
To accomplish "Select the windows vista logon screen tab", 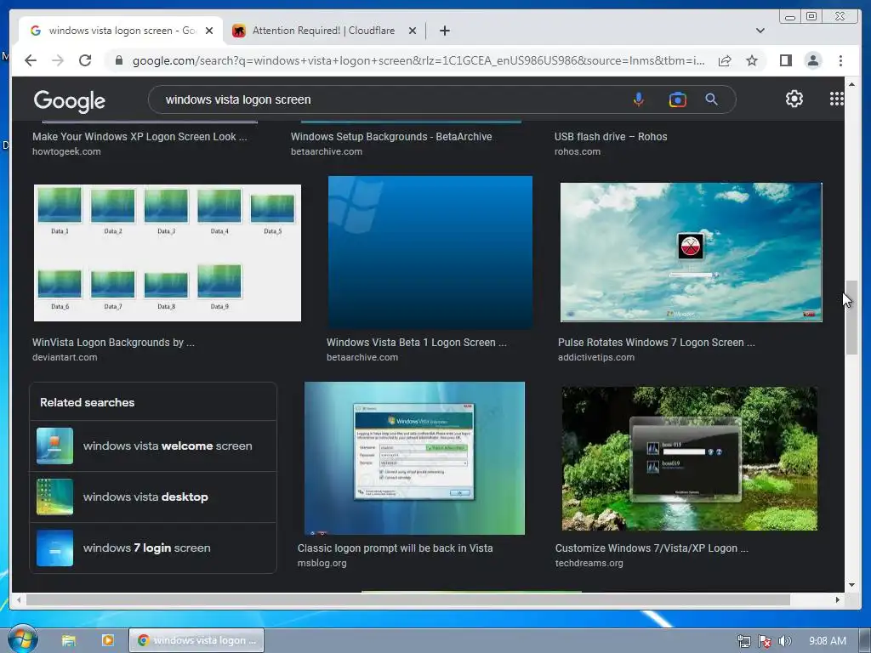I will [121, 31].
